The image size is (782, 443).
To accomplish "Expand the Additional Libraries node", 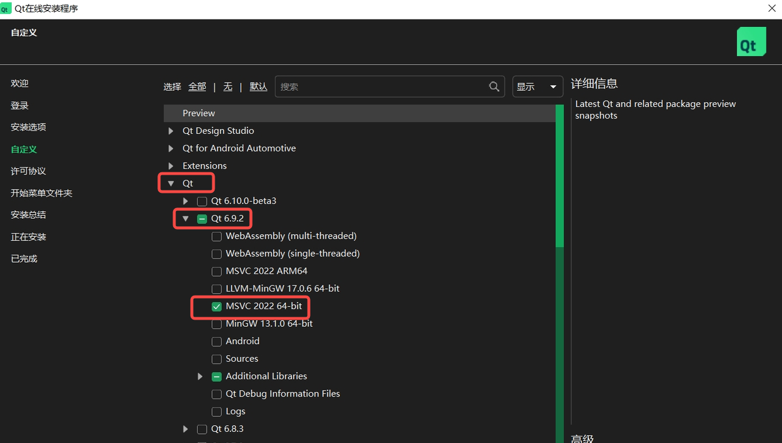I will pyautogui.click(x=200, y=376).
